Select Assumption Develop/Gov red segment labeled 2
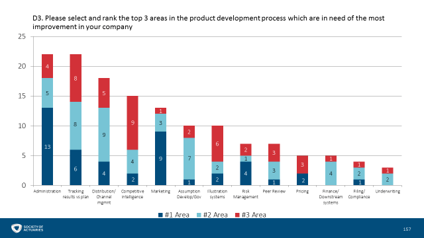Image resolution: width=424 pixels, height=238 pixels. (189, 132)
